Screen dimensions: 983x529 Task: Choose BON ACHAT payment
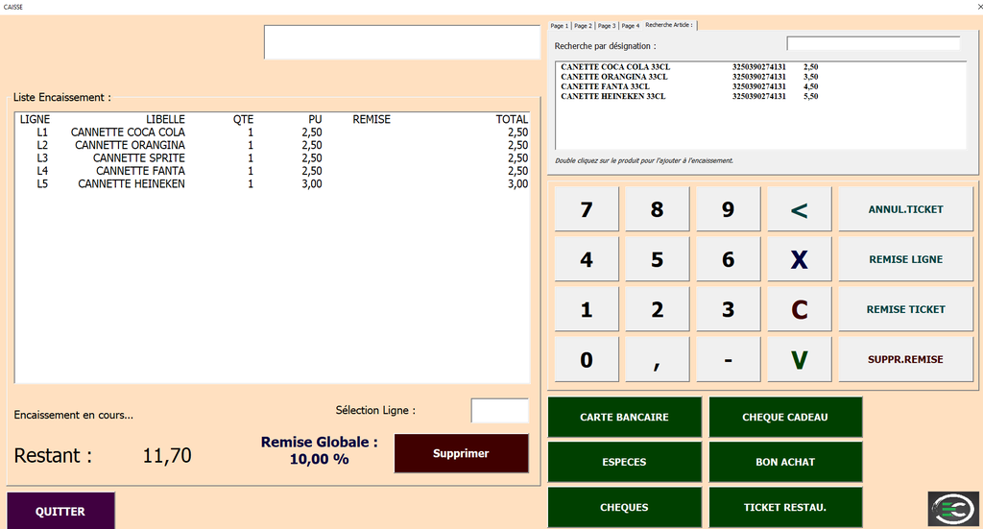tap(785, 463)
